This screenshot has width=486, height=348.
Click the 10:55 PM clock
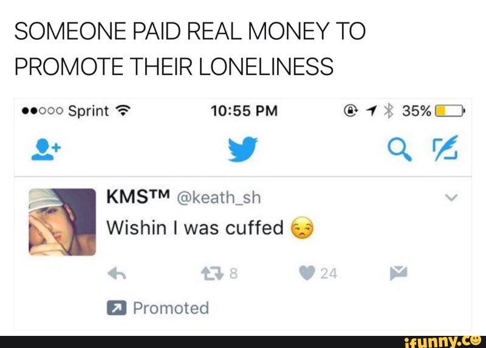coord(244,111)
